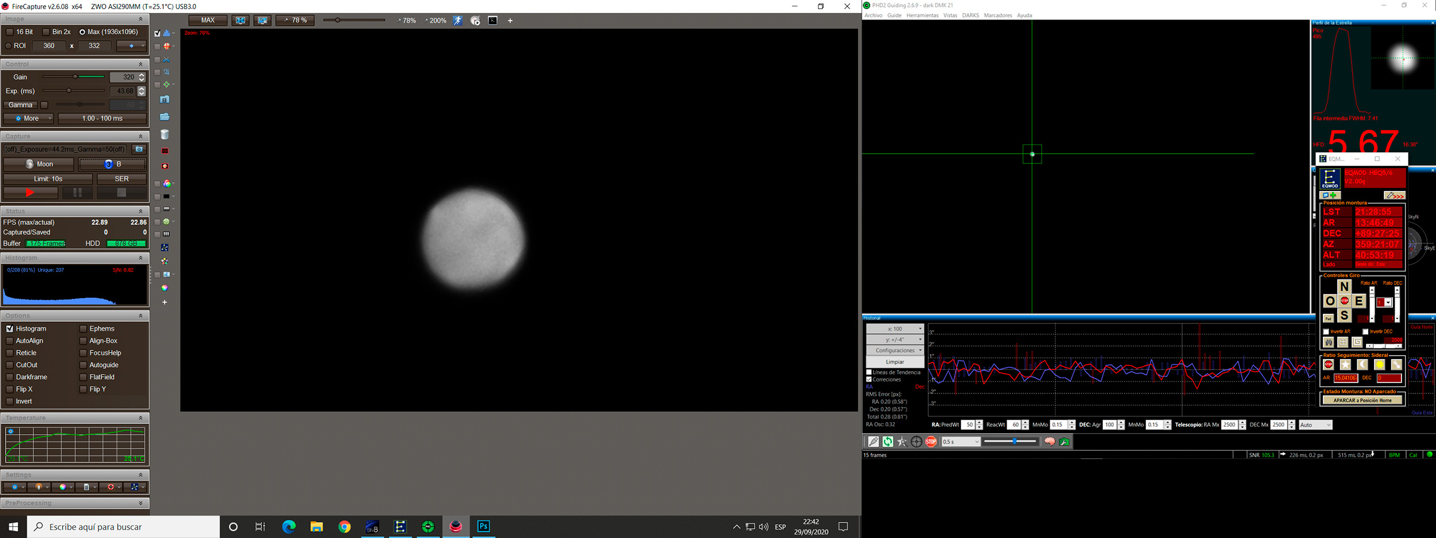Viewport: 1436px width, 538px height.
Task: Click Limpiar button in PHD2 history
Action: point(895,362)
